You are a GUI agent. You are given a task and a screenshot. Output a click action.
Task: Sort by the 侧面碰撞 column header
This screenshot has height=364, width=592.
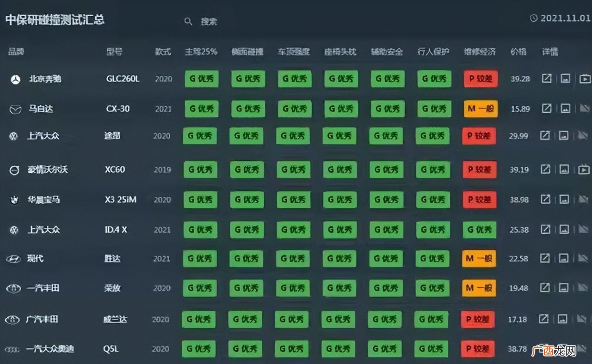[x=247, y=52]
